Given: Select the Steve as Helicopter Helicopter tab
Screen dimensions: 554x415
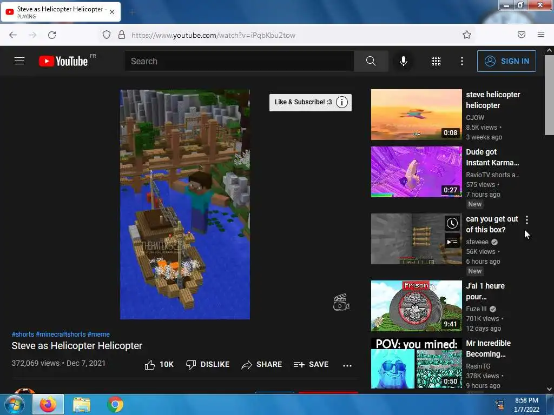Looking at the screenshot, I should point(61,12).
